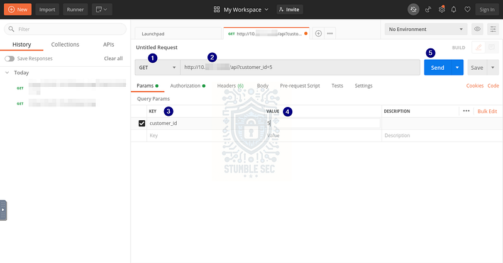Show notifications bell

[453, 9]
